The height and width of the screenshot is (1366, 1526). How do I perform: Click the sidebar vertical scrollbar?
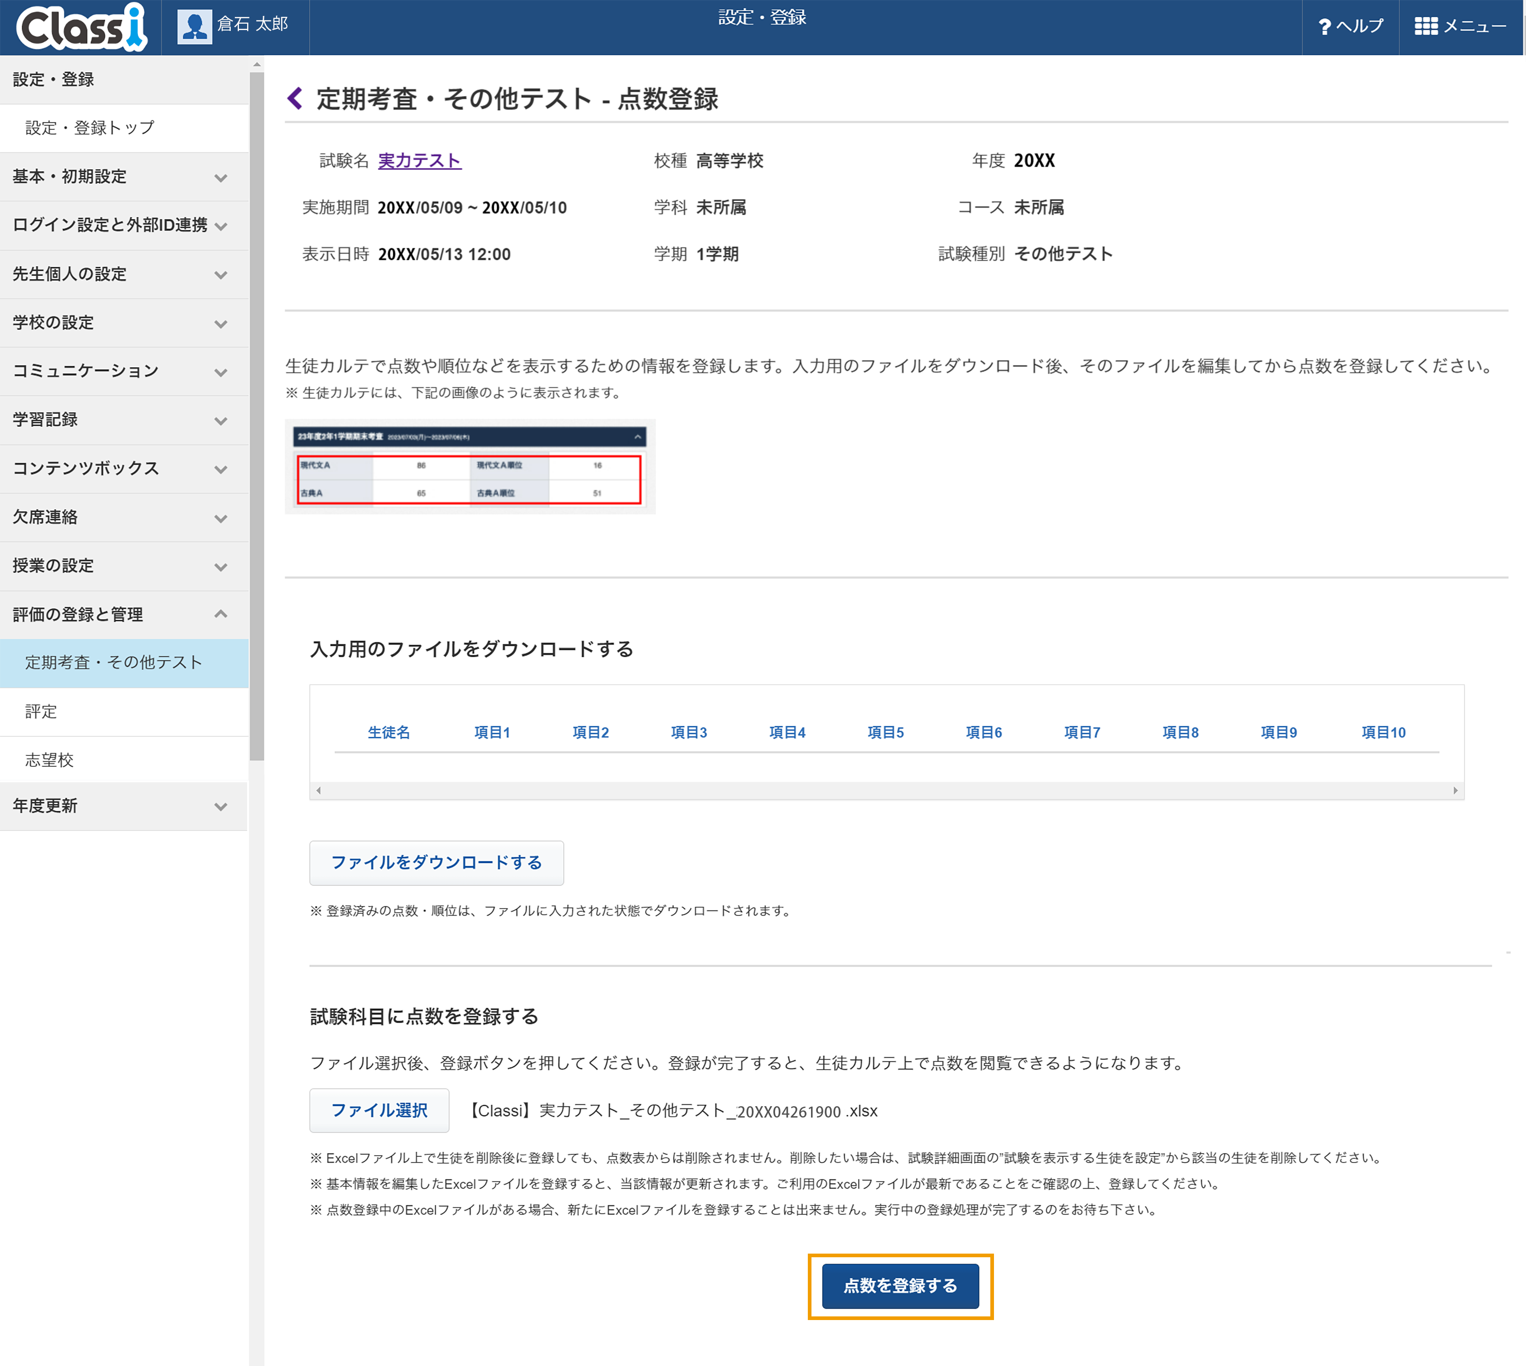tap(257, 416)
